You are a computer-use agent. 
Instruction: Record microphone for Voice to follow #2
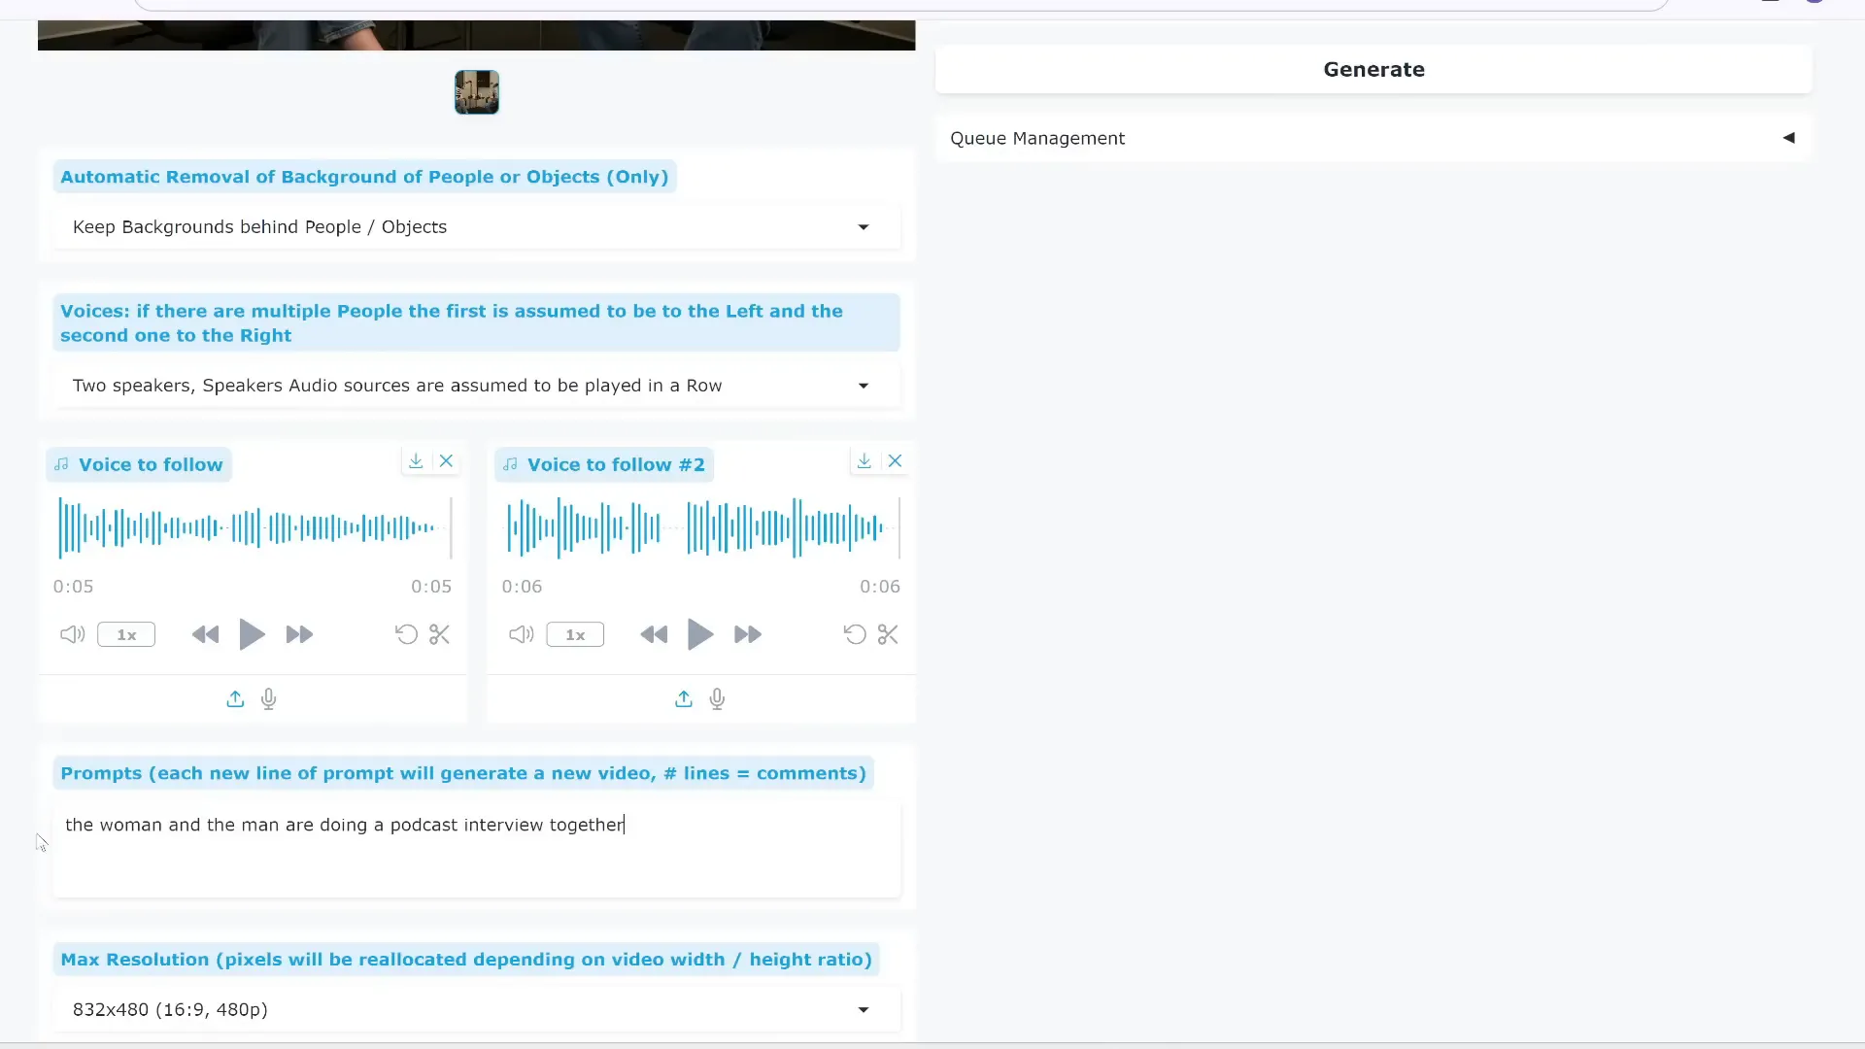[718, 699]
